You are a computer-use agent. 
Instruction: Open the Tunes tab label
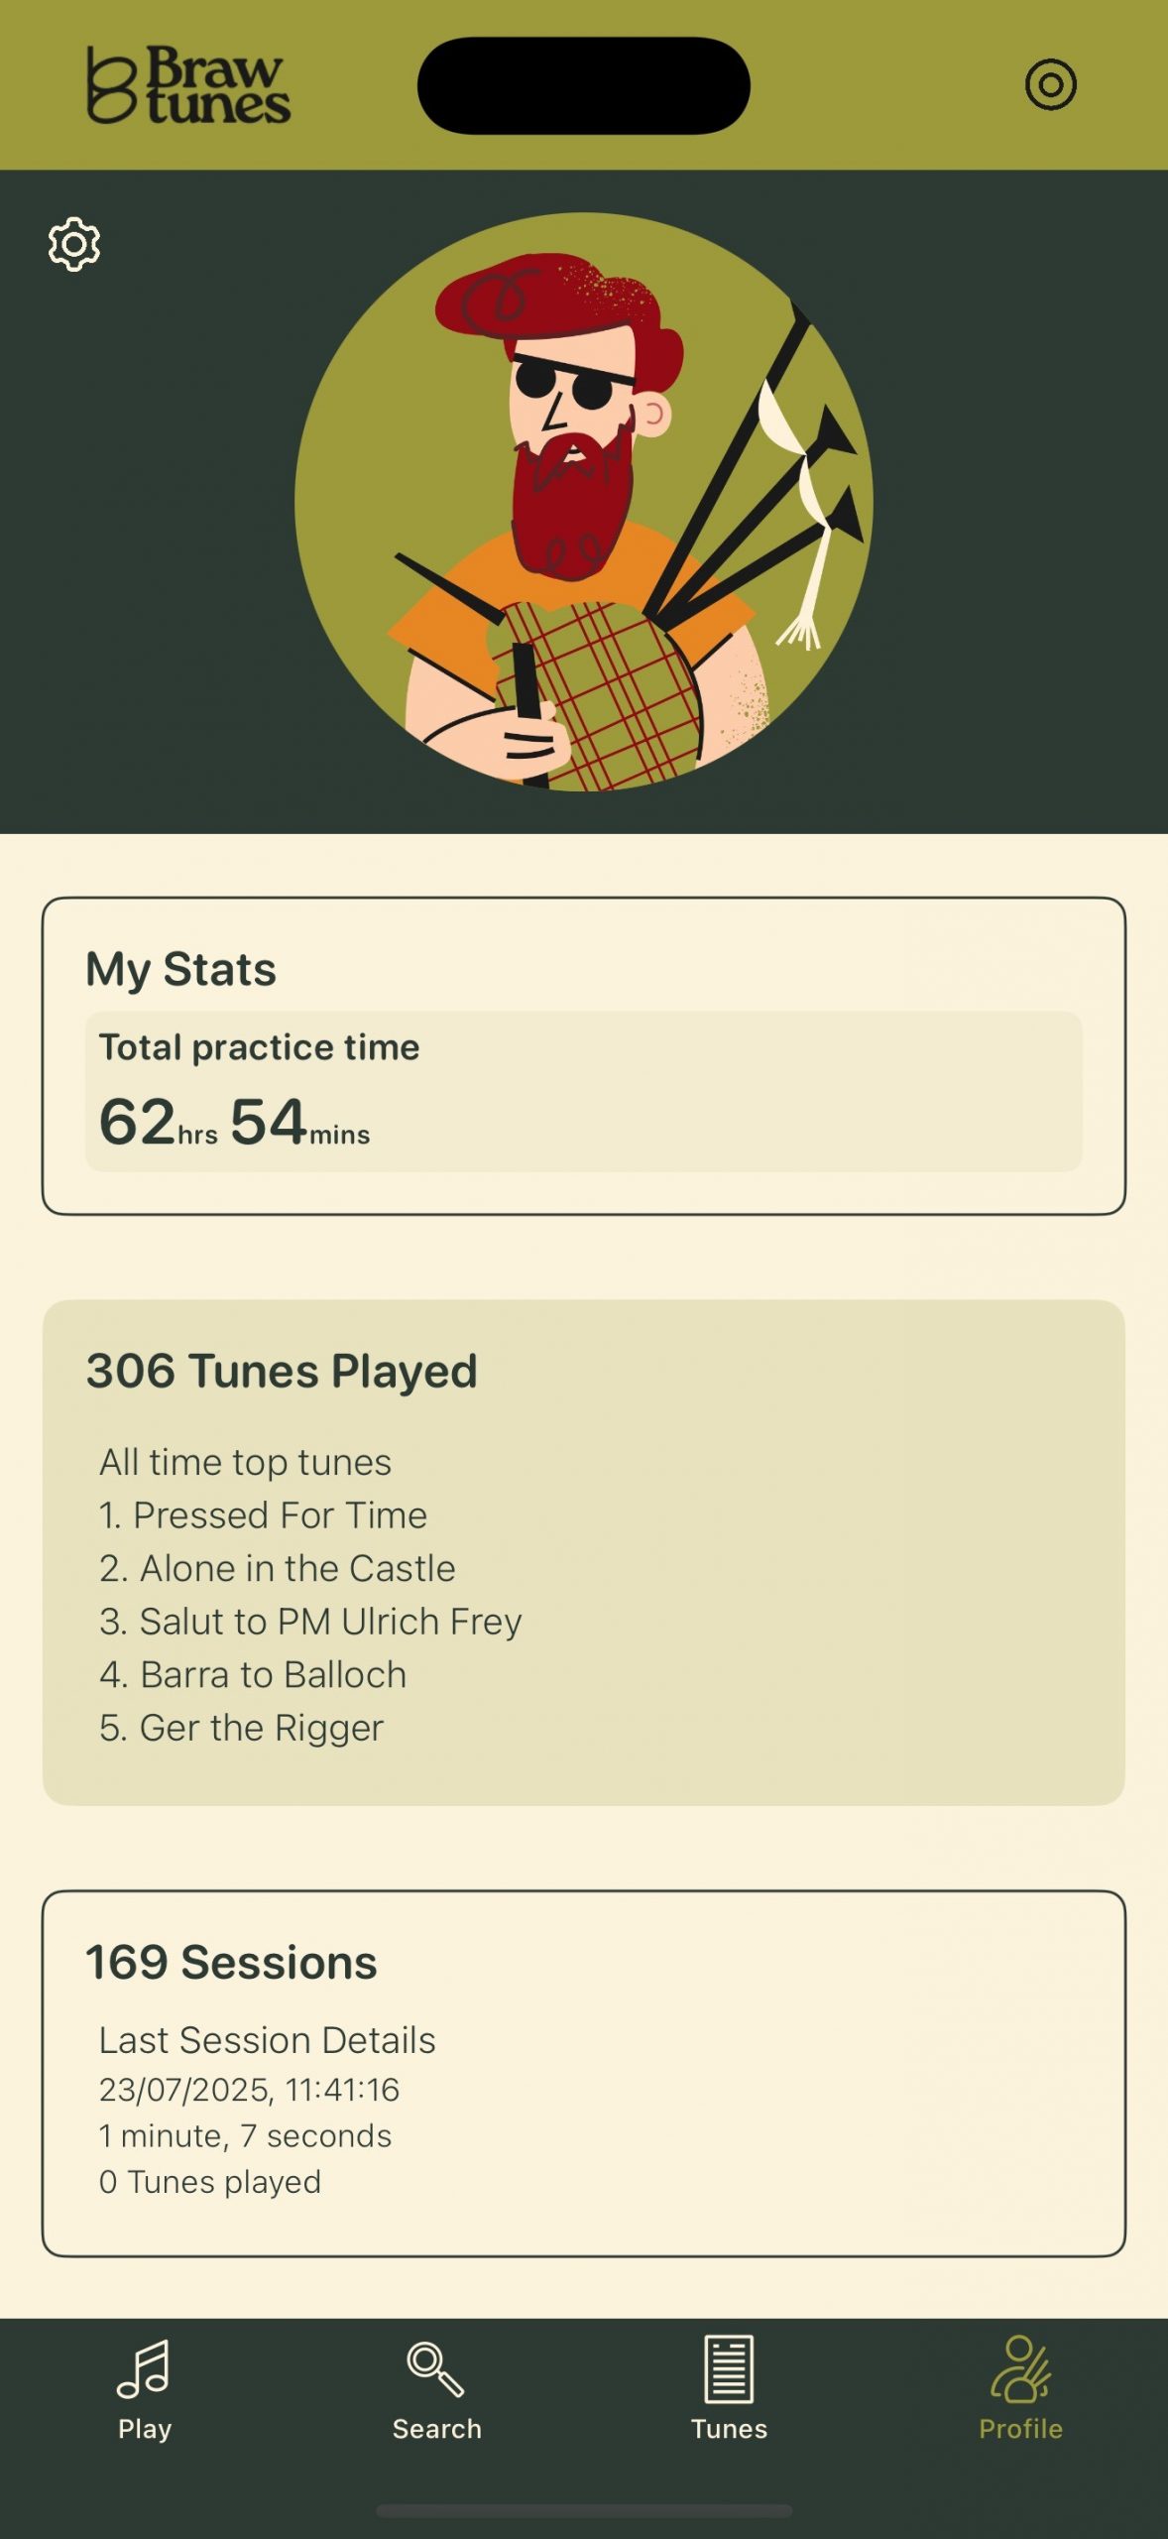[729, 2429]
